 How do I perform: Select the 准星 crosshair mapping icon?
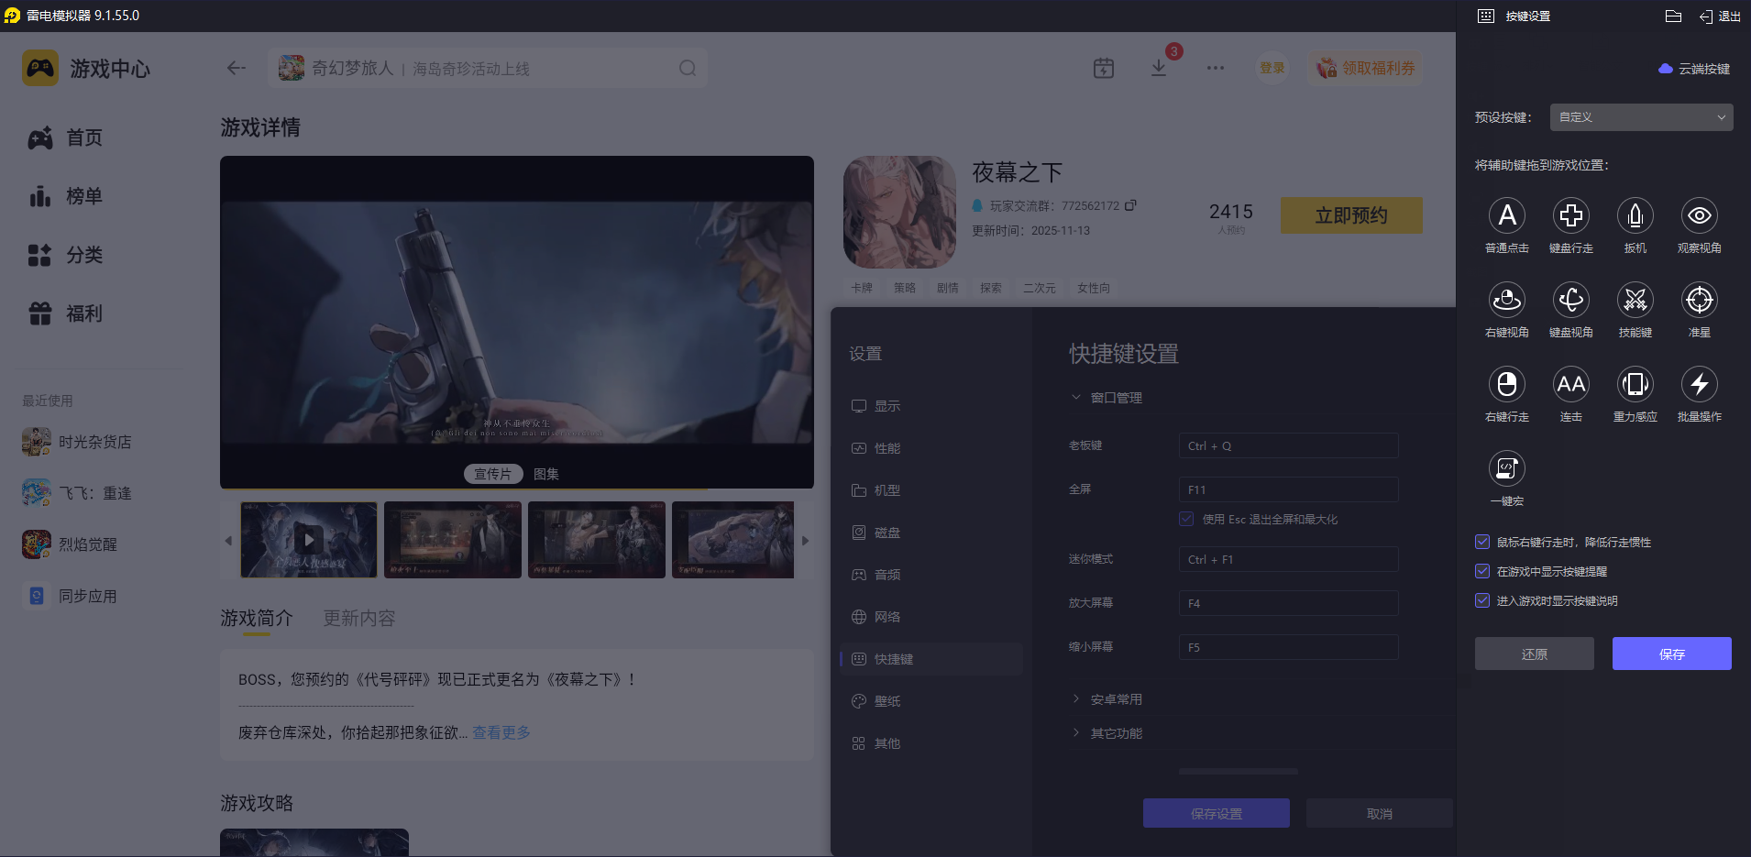tap(1699, 301)
